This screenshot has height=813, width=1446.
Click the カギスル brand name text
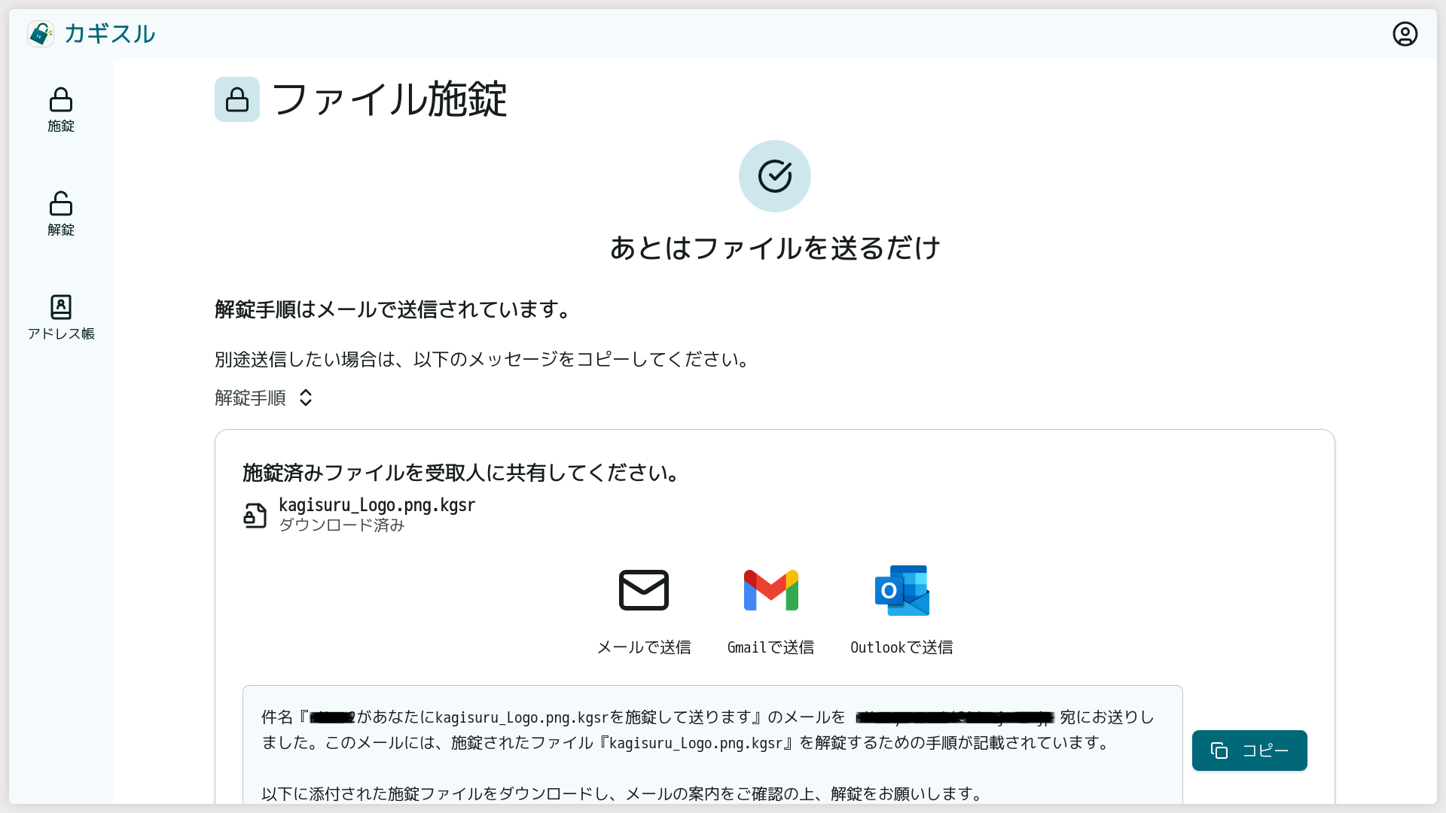pyautogui.click(x=110, y=34)
